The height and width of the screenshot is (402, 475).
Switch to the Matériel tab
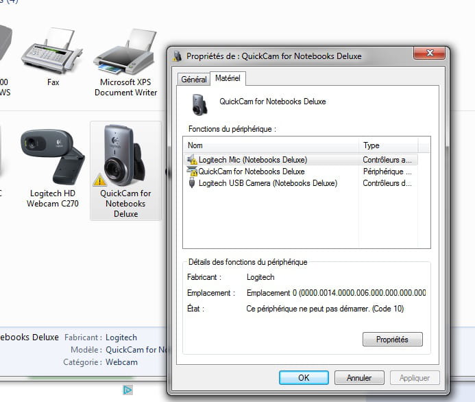(228, 78)
